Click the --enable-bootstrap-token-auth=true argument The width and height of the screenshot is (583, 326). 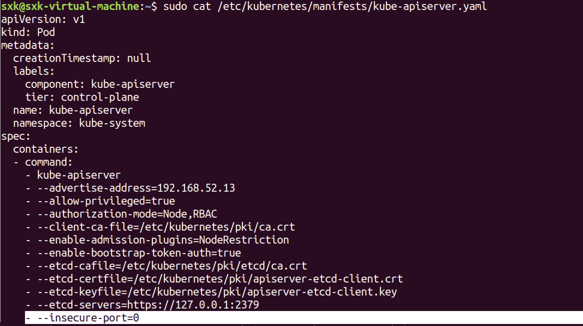pos(139,253)
